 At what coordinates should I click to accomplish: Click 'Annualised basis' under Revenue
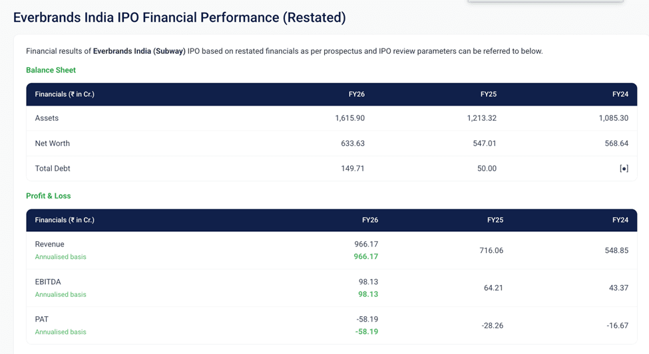click(61, 257)
